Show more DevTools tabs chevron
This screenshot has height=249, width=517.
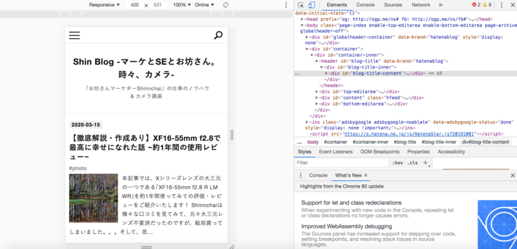[x=441, y=5]
